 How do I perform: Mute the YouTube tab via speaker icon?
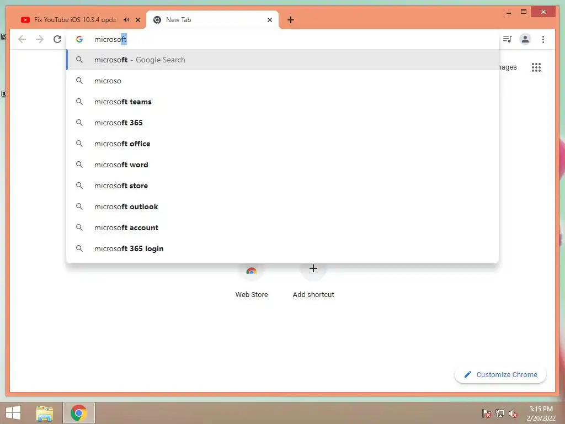point(126,20)
